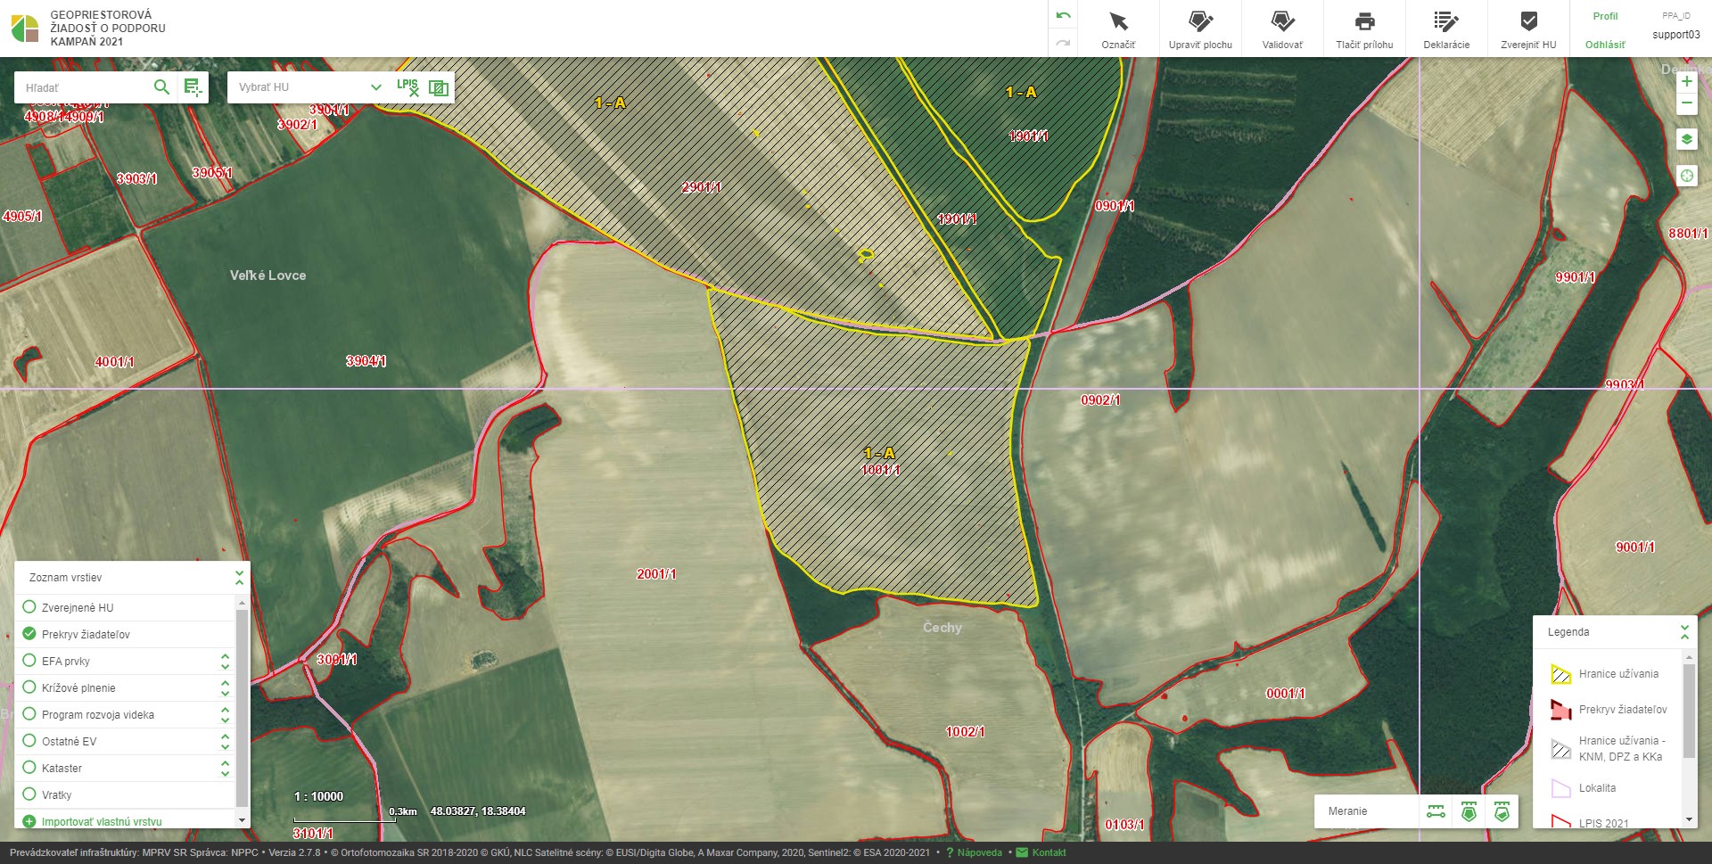Screen dimensions: 1712x864
Task: Click in the Hľadať search field
Action: 85,87
